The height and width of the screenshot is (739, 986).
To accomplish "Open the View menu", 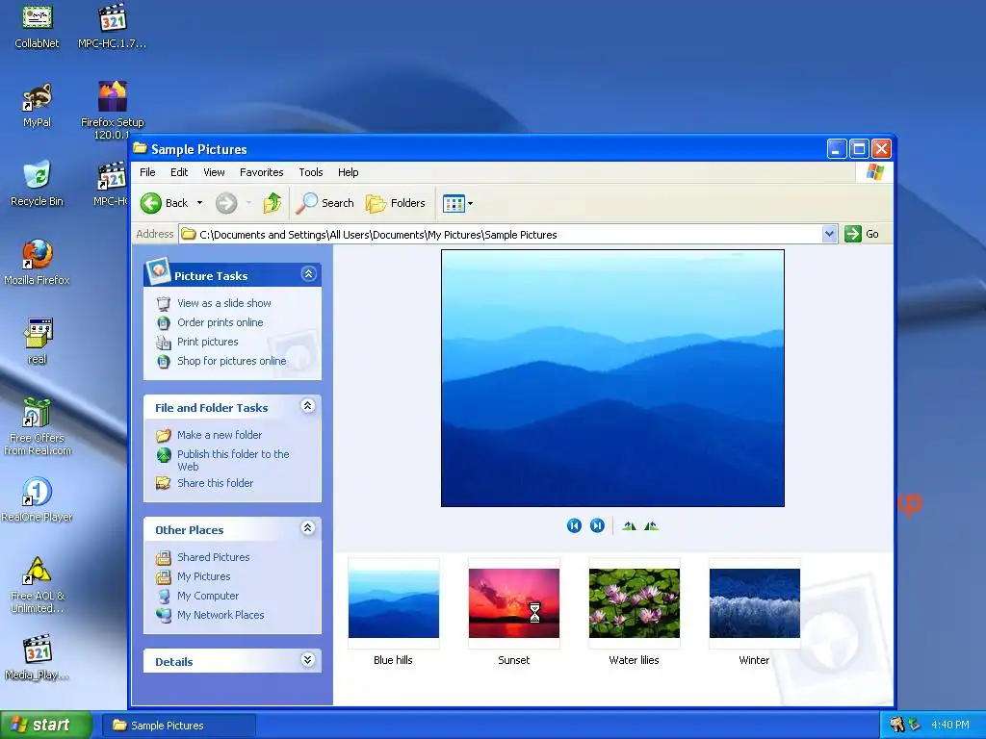I will (214, 172).
